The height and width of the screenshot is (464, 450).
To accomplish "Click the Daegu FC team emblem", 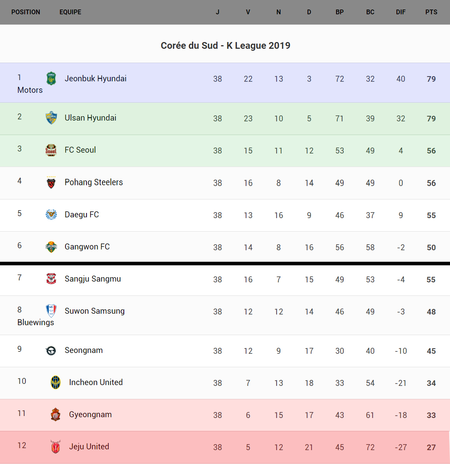I will pos(51,215).
